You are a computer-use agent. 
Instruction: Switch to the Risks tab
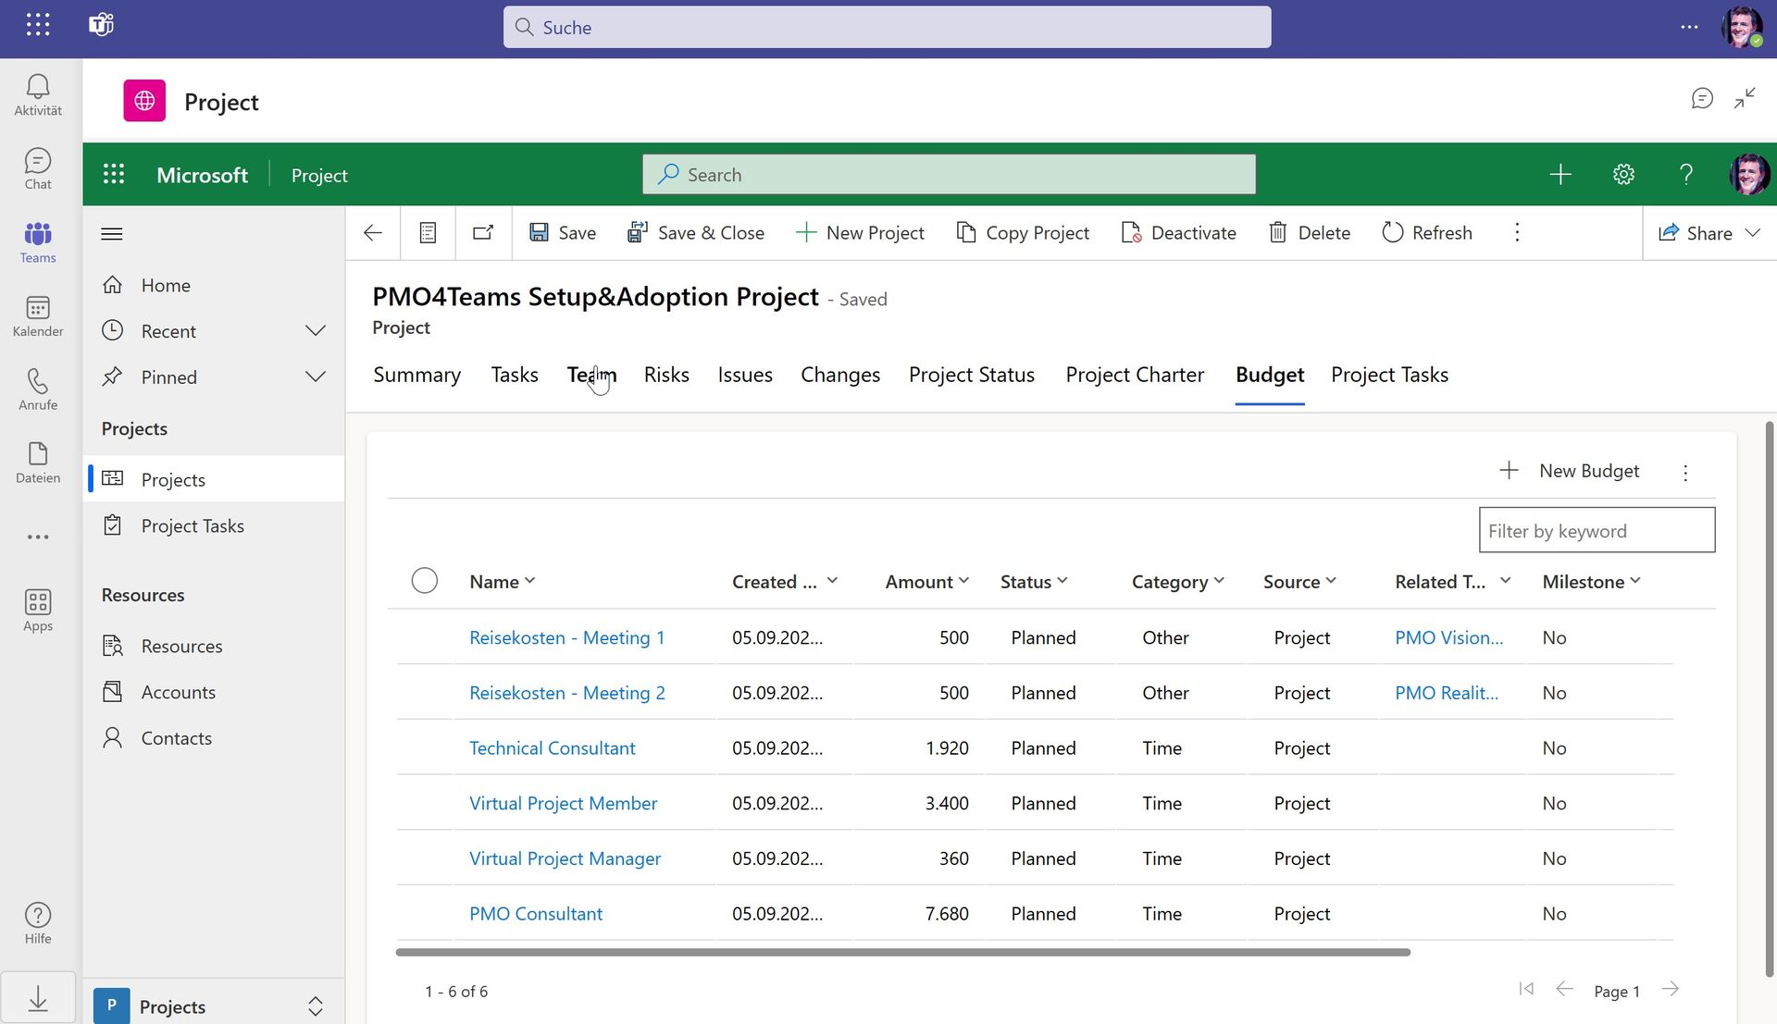pyautogui.click(x=666, y=375)
